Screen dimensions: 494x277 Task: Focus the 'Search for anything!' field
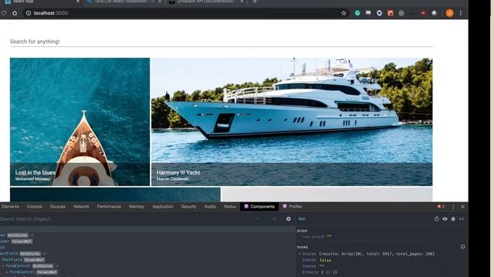(221, 42)
